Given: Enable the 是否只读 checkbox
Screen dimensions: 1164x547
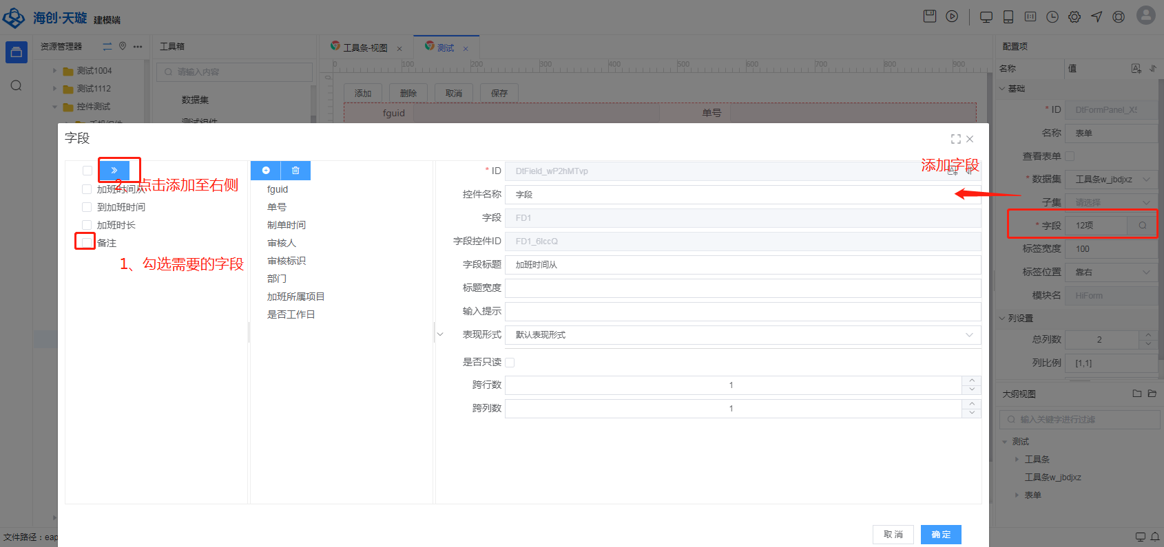Looking at the screenshot, I should pyautogui.click(x=510, y=363).
